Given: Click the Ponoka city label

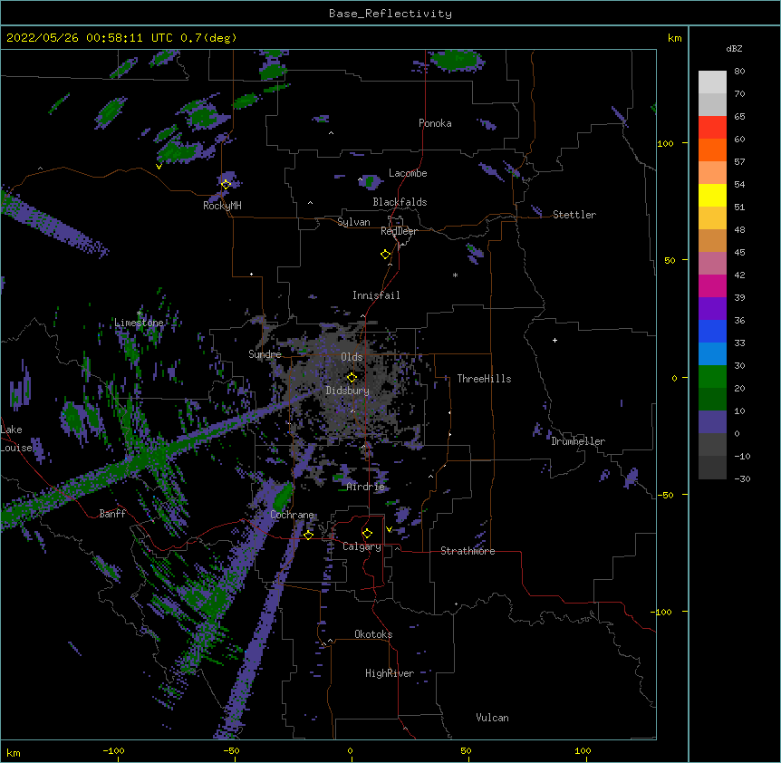Looking at the screenshot, I should pos(435,123).
